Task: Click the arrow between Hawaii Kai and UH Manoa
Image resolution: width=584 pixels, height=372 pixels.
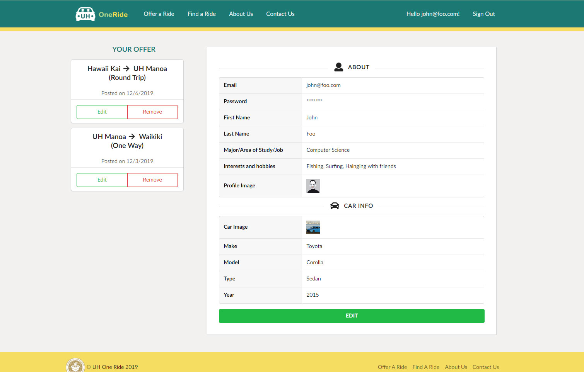Action: click(x=126, y=68)
